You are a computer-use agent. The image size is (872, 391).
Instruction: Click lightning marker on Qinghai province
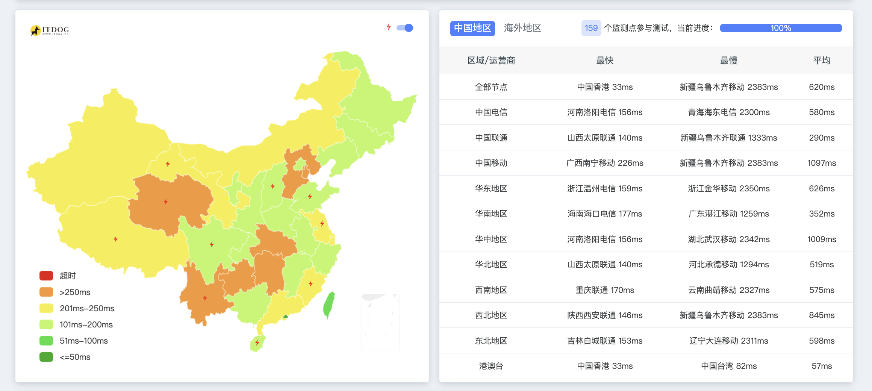(x=166, y=202)
